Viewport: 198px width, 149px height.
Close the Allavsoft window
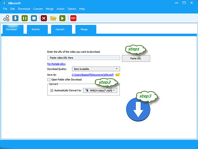click(192, 3)
